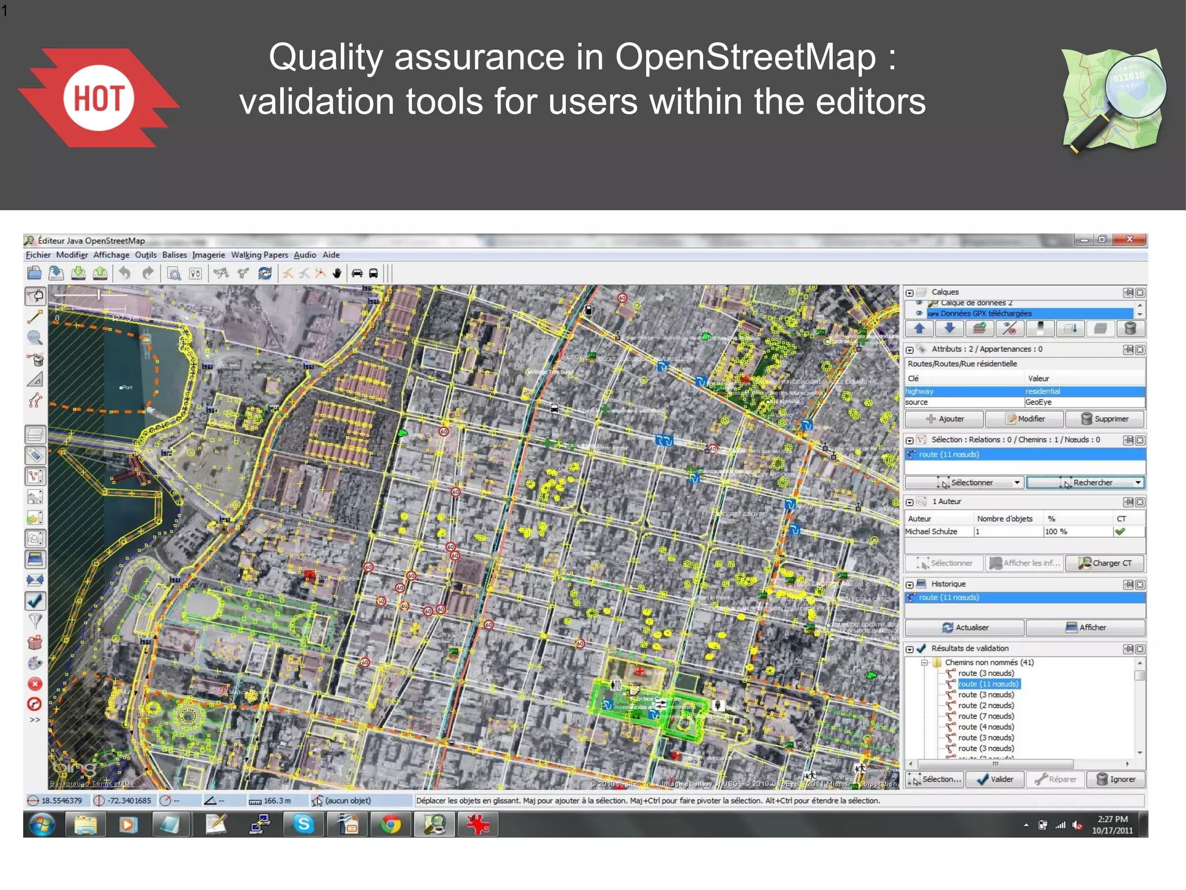Collapse the Attributs panel
Screen dimensions: 1186x890
coord(910,349)
